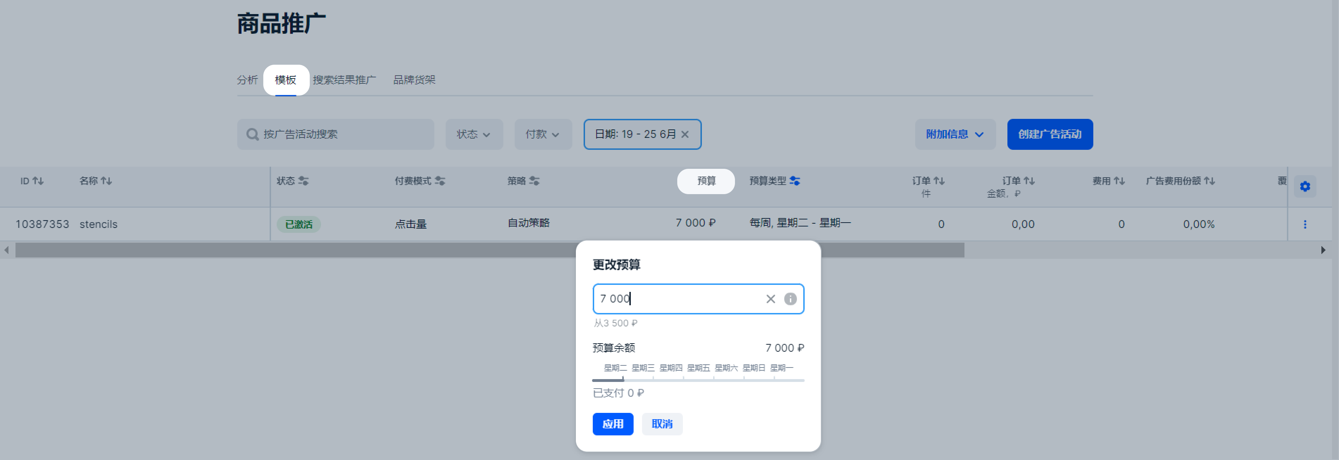Sort the table by 名称 column

[x=106, y=181]
